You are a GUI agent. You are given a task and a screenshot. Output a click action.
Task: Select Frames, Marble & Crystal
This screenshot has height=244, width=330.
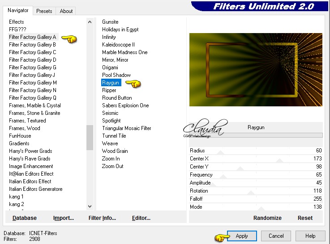pos(35,105)
